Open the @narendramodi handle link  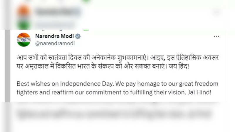pyautogui.click(x=55, y=43)
